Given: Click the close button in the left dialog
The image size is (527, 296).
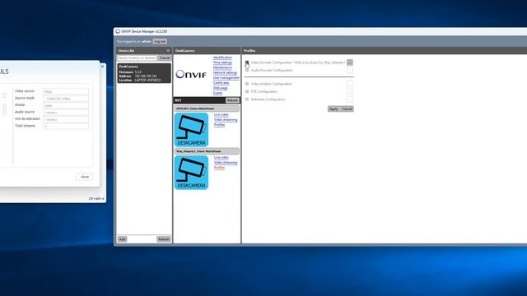Looking at the screenshot, I should [85, 177].
